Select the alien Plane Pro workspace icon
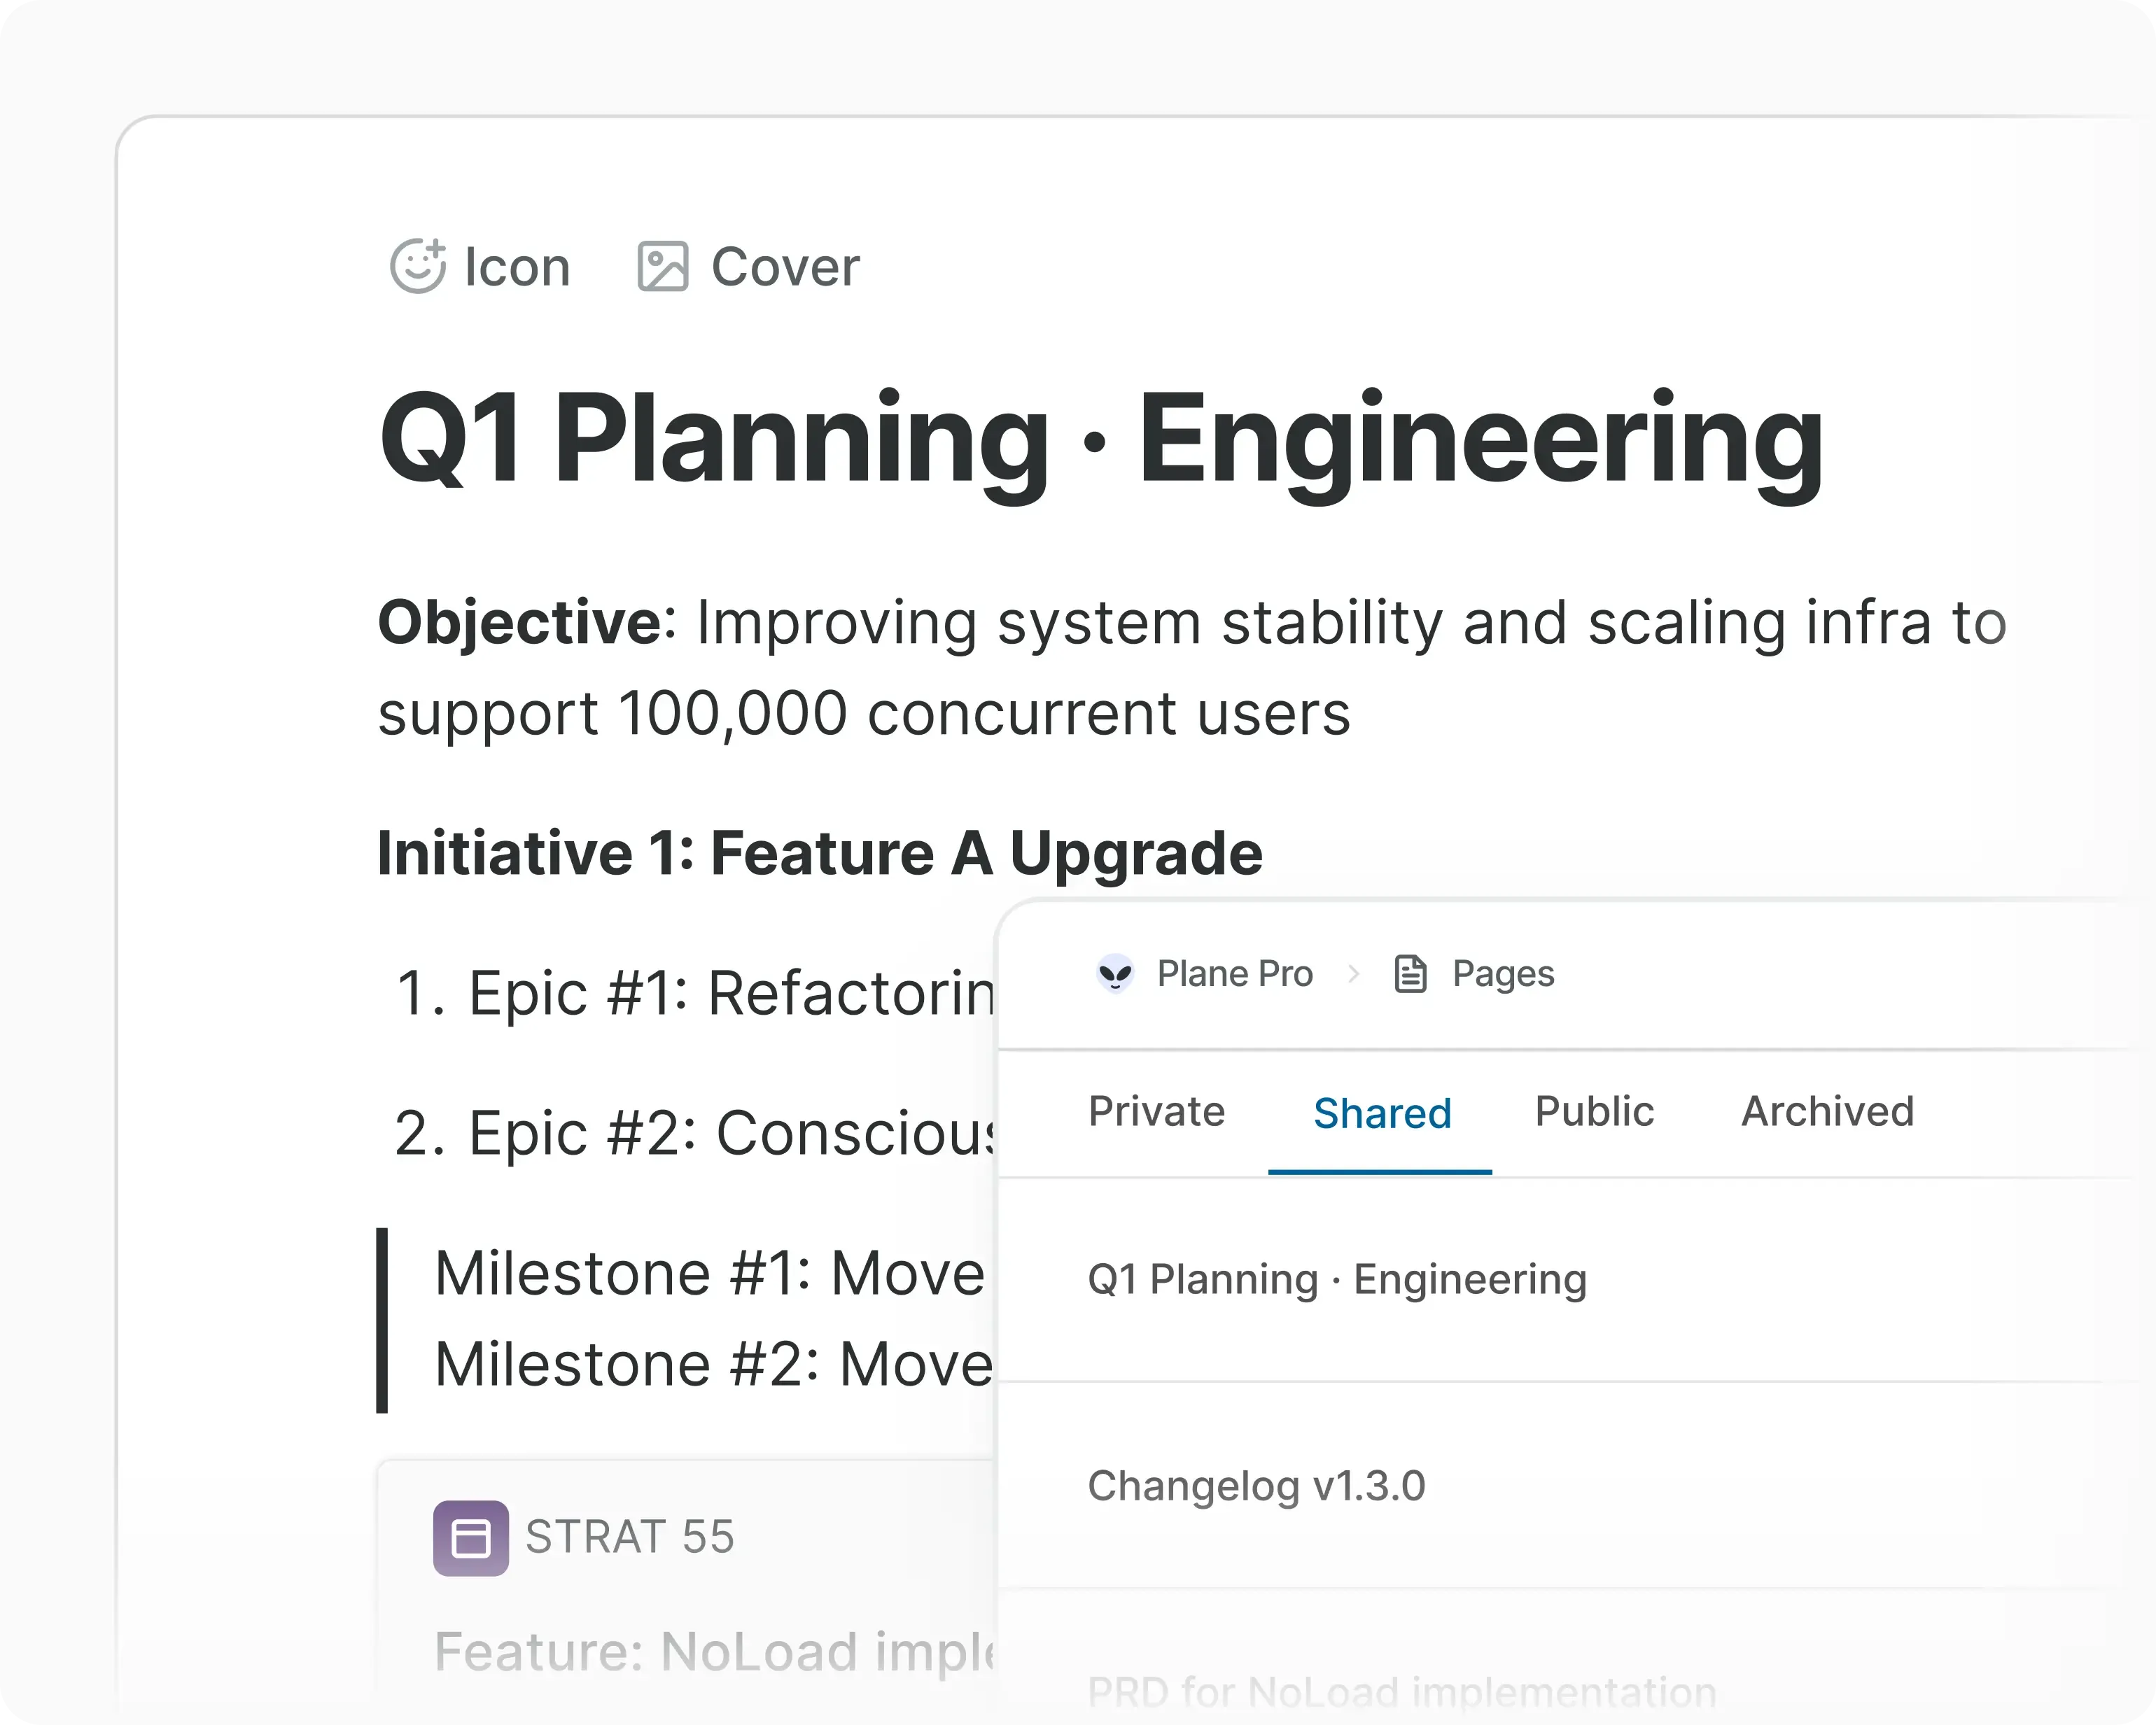The image size is (2156, 1725). tap(1116, 974)
